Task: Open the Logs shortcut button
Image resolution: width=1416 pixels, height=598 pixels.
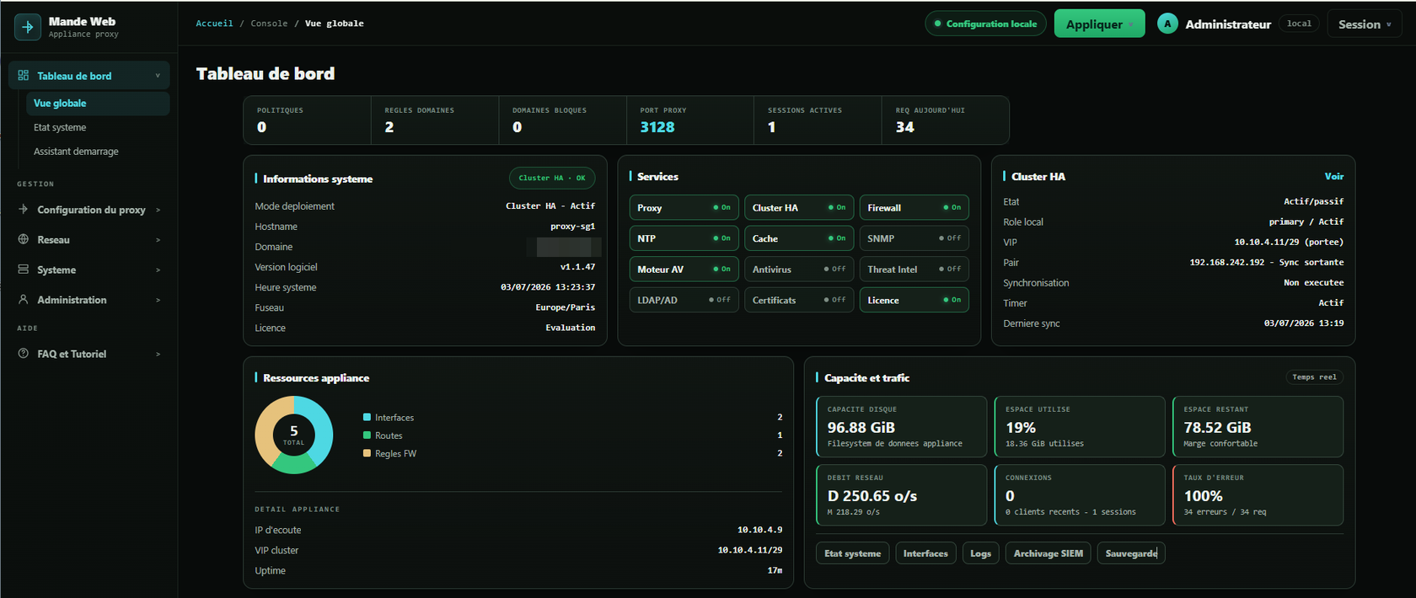Action: (x=980, y=553)
